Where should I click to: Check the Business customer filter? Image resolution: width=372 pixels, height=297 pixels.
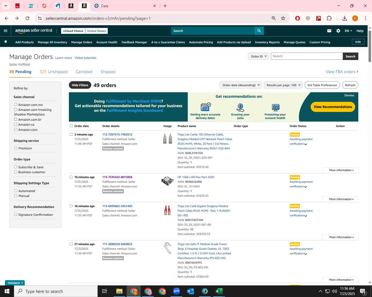(x=16, y=172)
